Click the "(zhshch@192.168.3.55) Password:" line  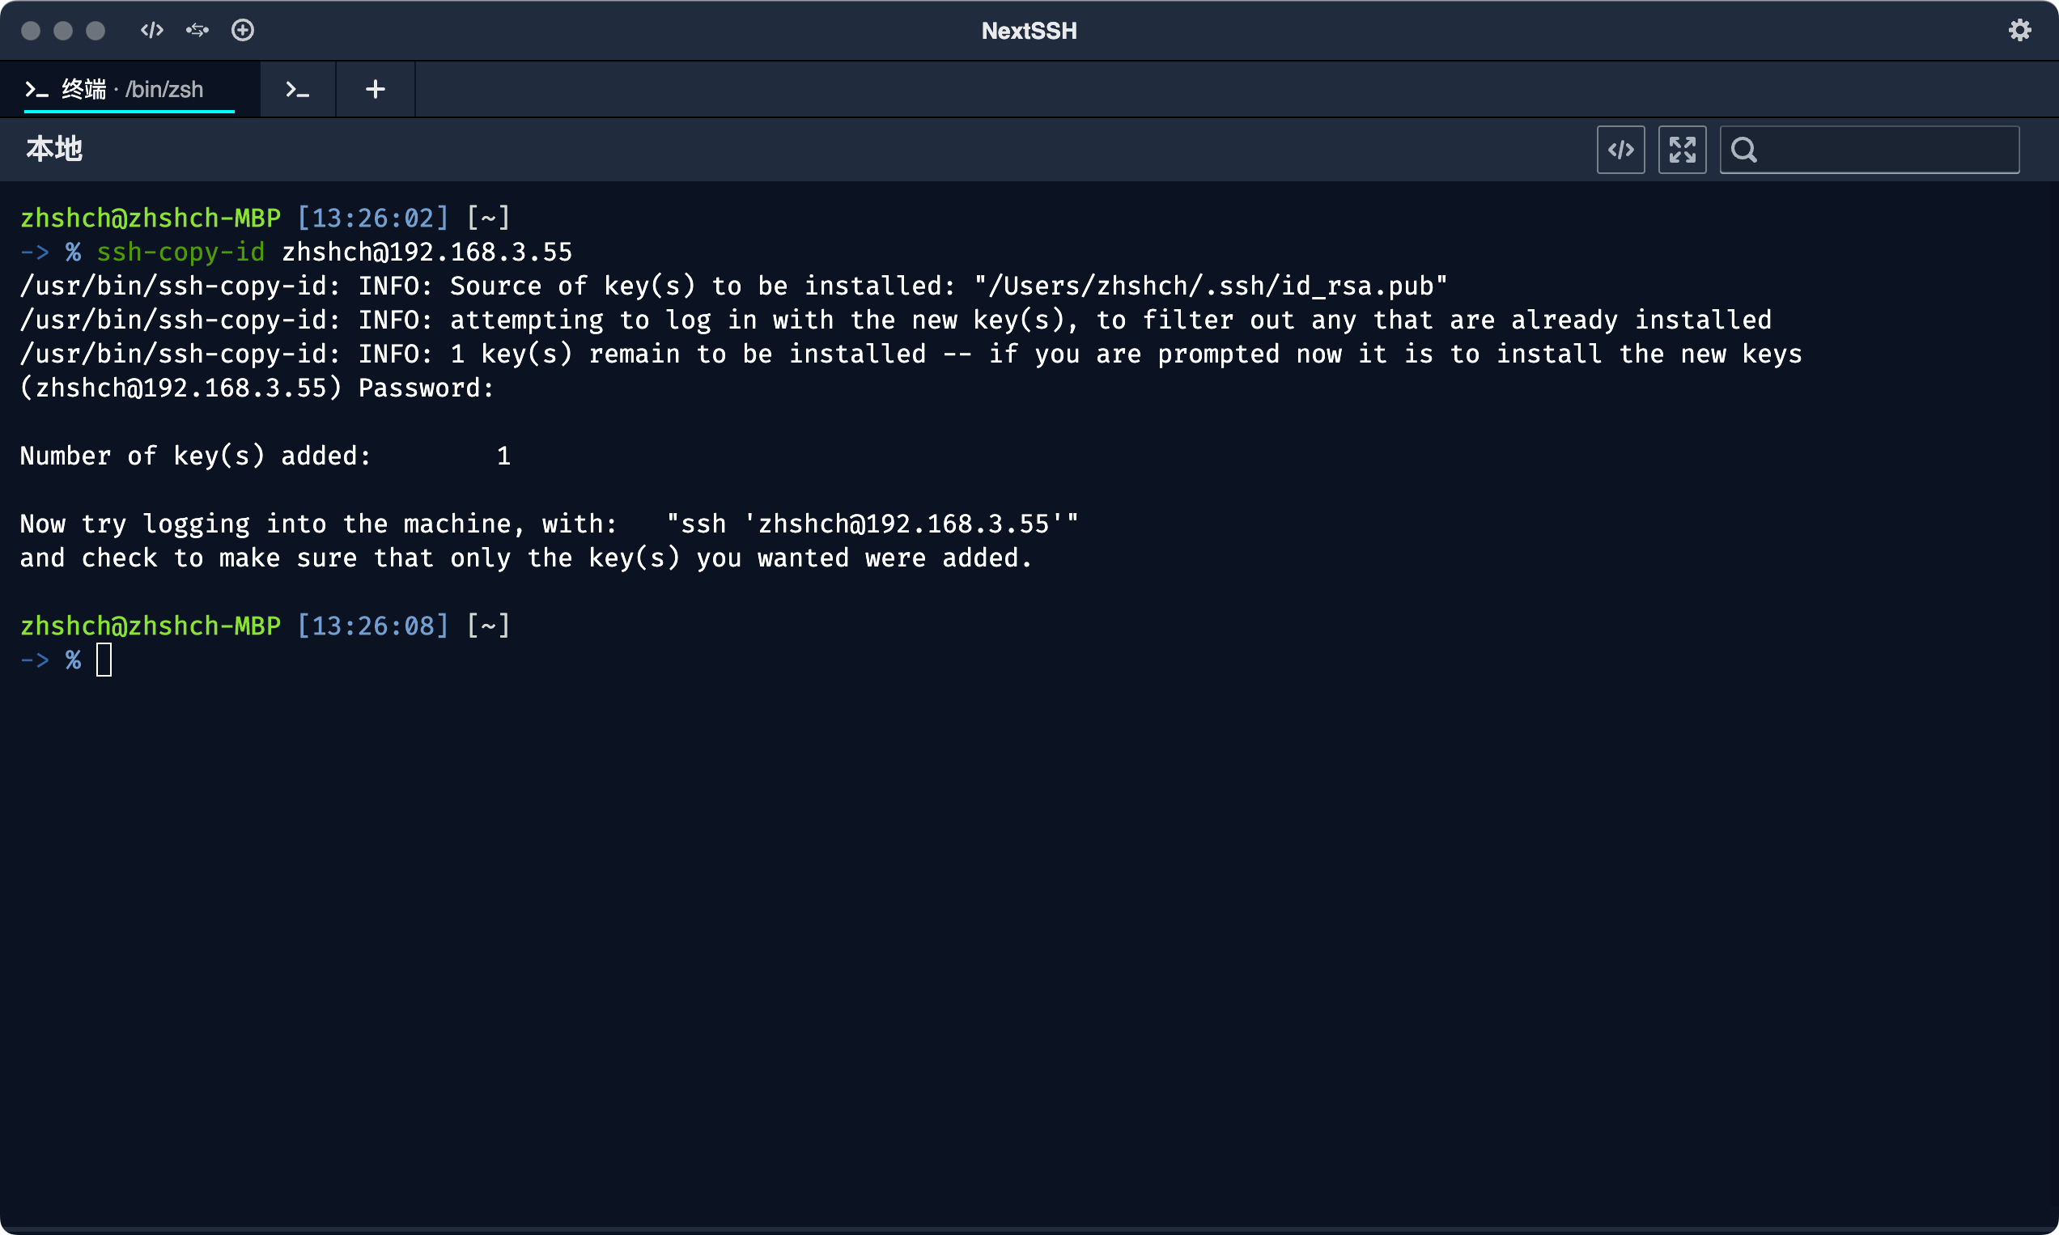(257, 388)
